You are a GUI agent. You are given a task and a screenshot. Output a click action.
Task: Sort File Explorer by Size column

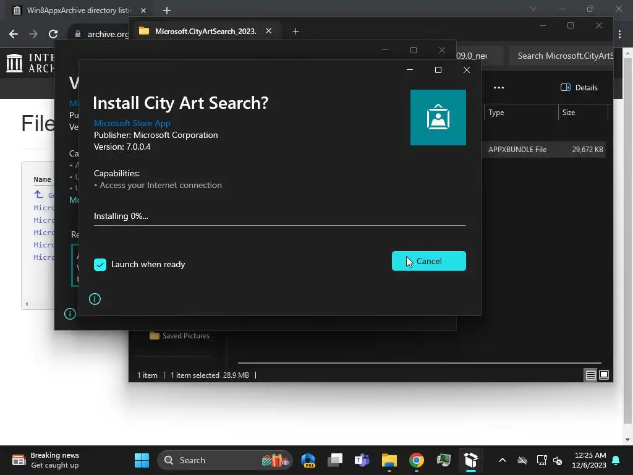click(x=583, y=113)
